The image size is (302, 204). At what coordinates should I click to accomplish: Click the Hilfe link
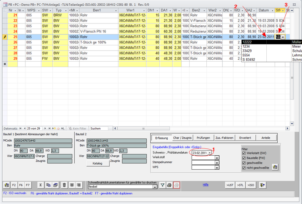pos(206,185)
